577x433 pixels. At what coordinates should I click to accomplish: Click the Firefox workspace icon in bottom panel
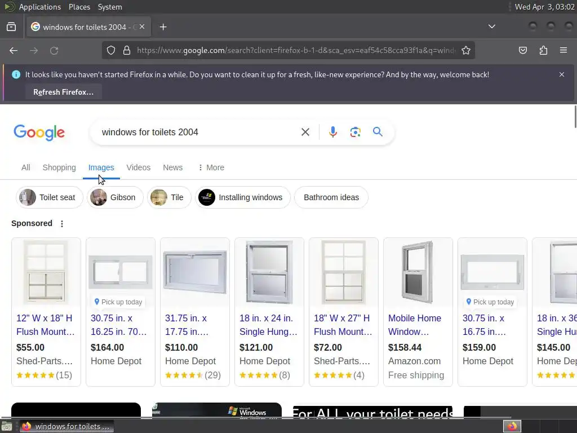(x=512, y=426)
